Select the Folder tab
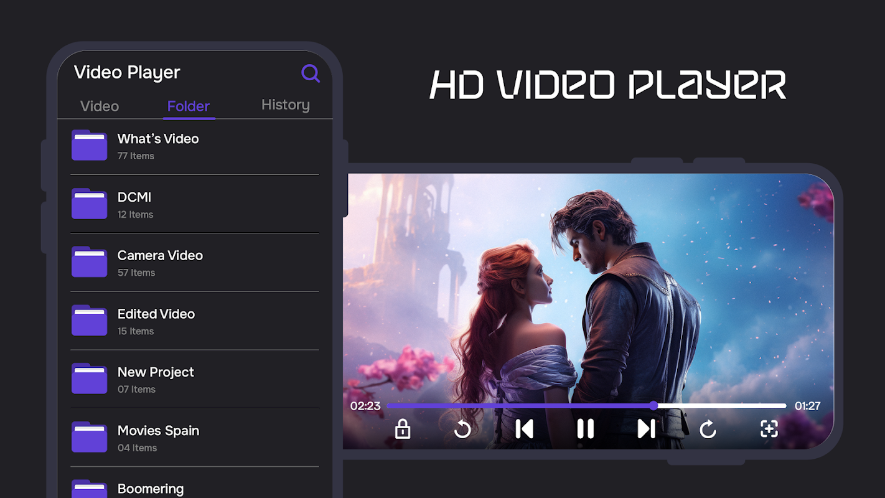The image size is (885, 498). point(189,106)
